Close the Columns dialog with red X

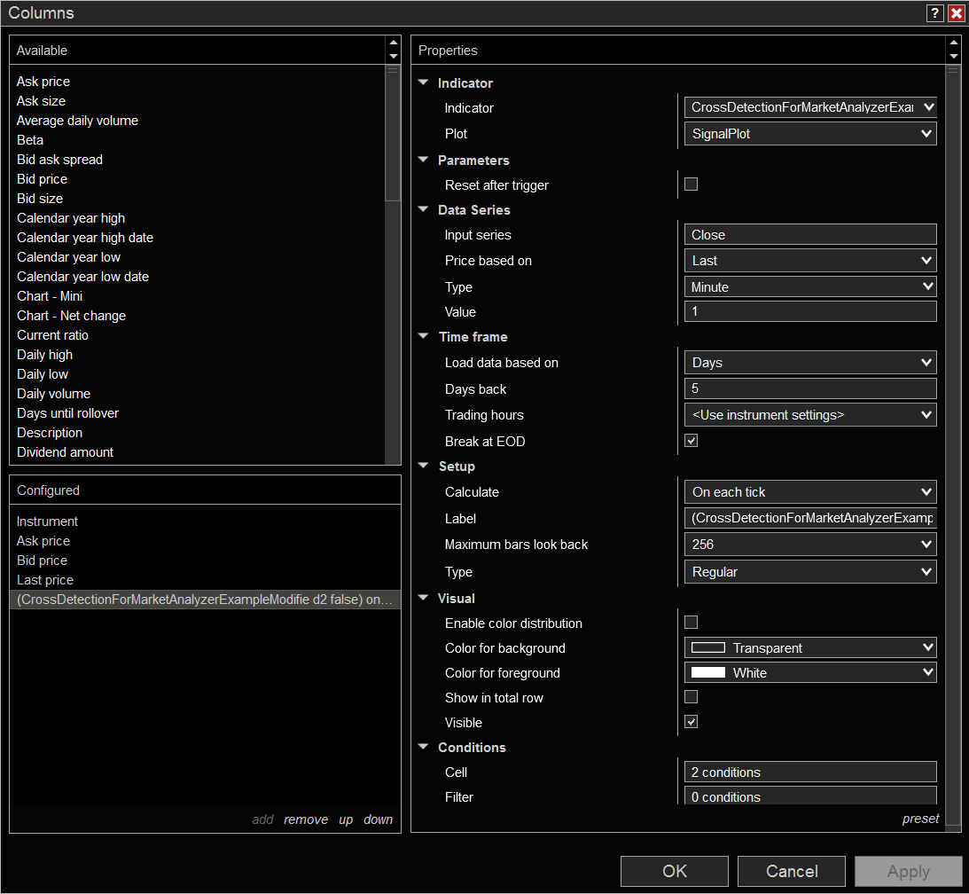pos(957,13)
